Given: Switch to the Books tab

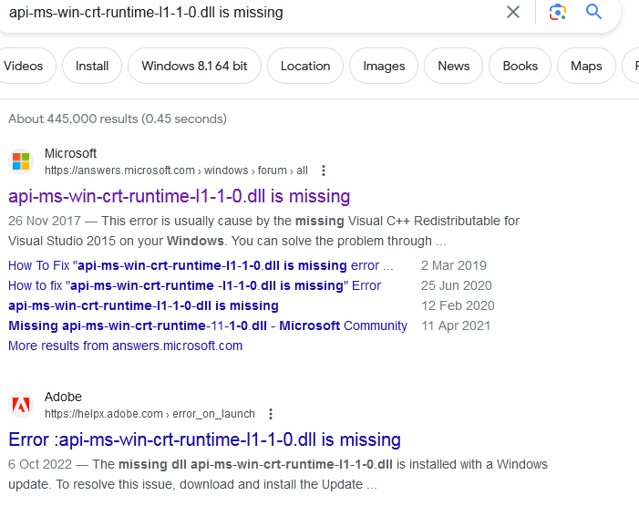Looking at the screenshot, I should pos(520,66).
